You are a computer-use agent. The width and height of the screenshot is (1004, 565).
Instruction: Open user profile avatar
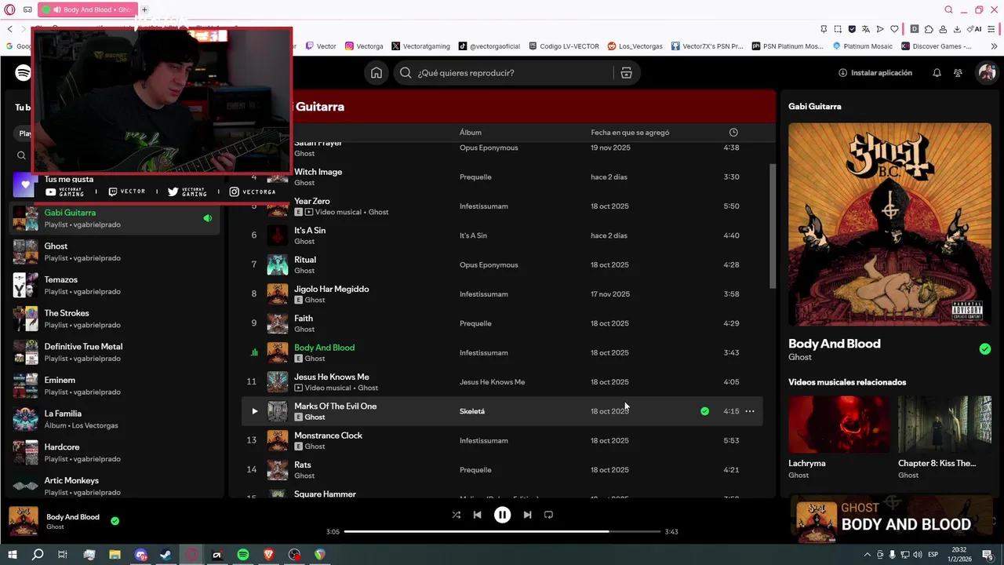point(986,73)
